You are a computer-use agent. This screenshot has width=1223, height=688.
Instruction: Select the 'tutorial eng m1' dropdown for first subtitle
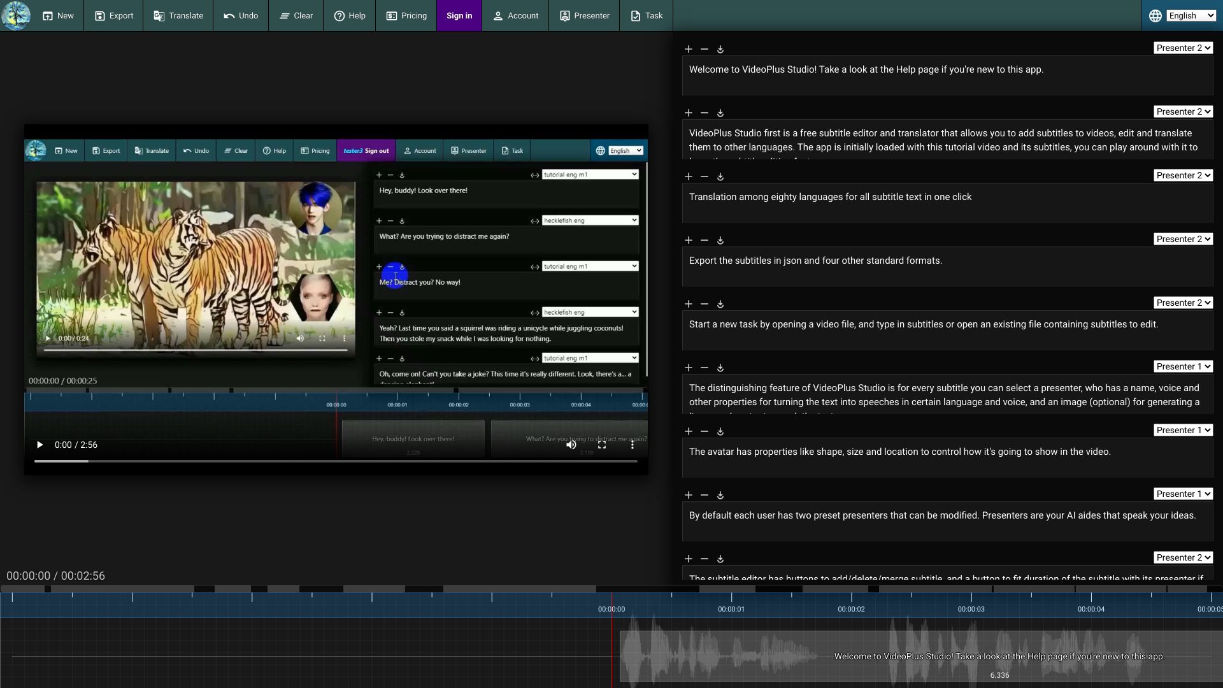(588, 174)
